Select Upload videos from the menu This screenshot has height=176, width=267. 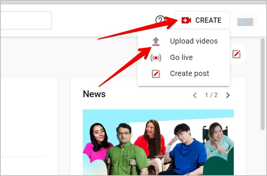click(184, 41)
